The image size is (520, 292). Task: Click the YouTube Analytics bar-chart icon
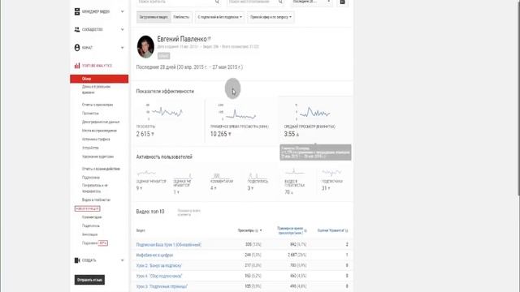77,66
